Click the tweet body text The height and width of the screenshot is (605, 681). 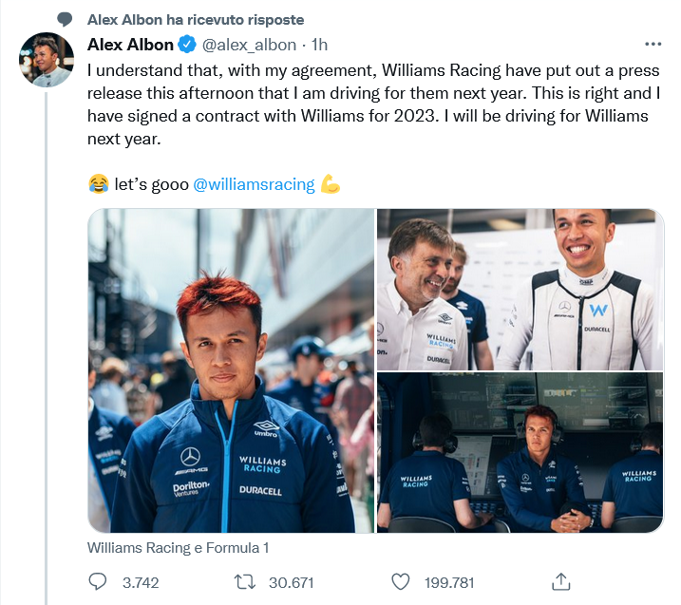click(x=370, y=104)
